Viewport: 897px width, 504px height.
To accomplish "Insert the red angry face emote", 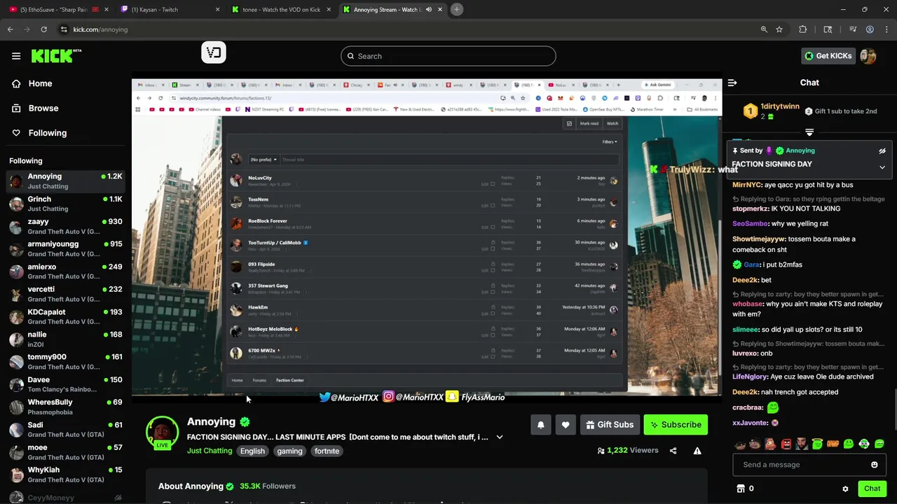I will 787,444.
